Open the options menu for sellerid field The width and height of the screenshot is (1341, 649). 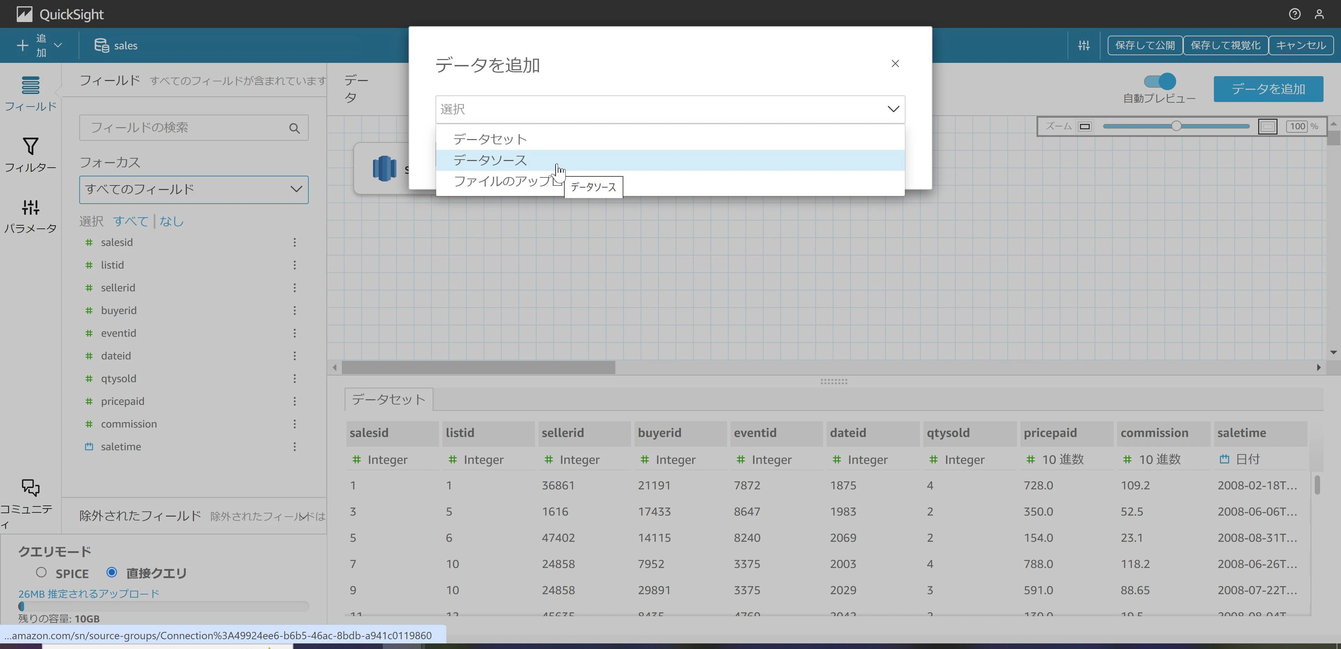295,287
